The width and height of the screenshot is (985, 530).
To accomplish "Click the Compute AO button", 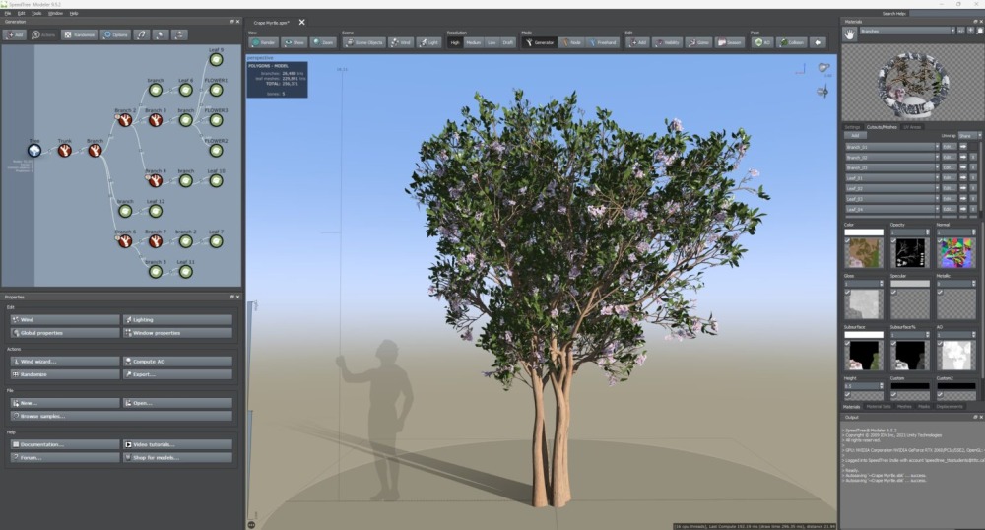I will pyautogui.click(x=177, y=362).
